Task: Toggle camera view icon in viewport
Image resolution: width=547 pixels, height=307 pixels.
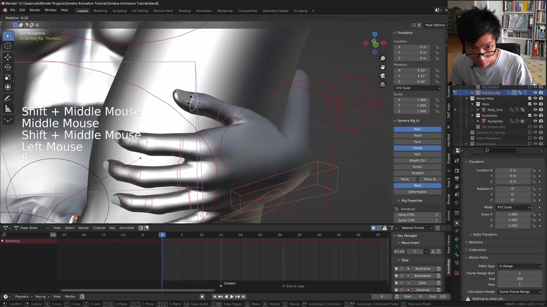Action: 382,75
